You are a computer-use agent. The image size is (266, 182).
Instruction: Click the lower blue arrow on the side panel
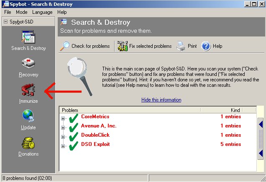point(261,153)
